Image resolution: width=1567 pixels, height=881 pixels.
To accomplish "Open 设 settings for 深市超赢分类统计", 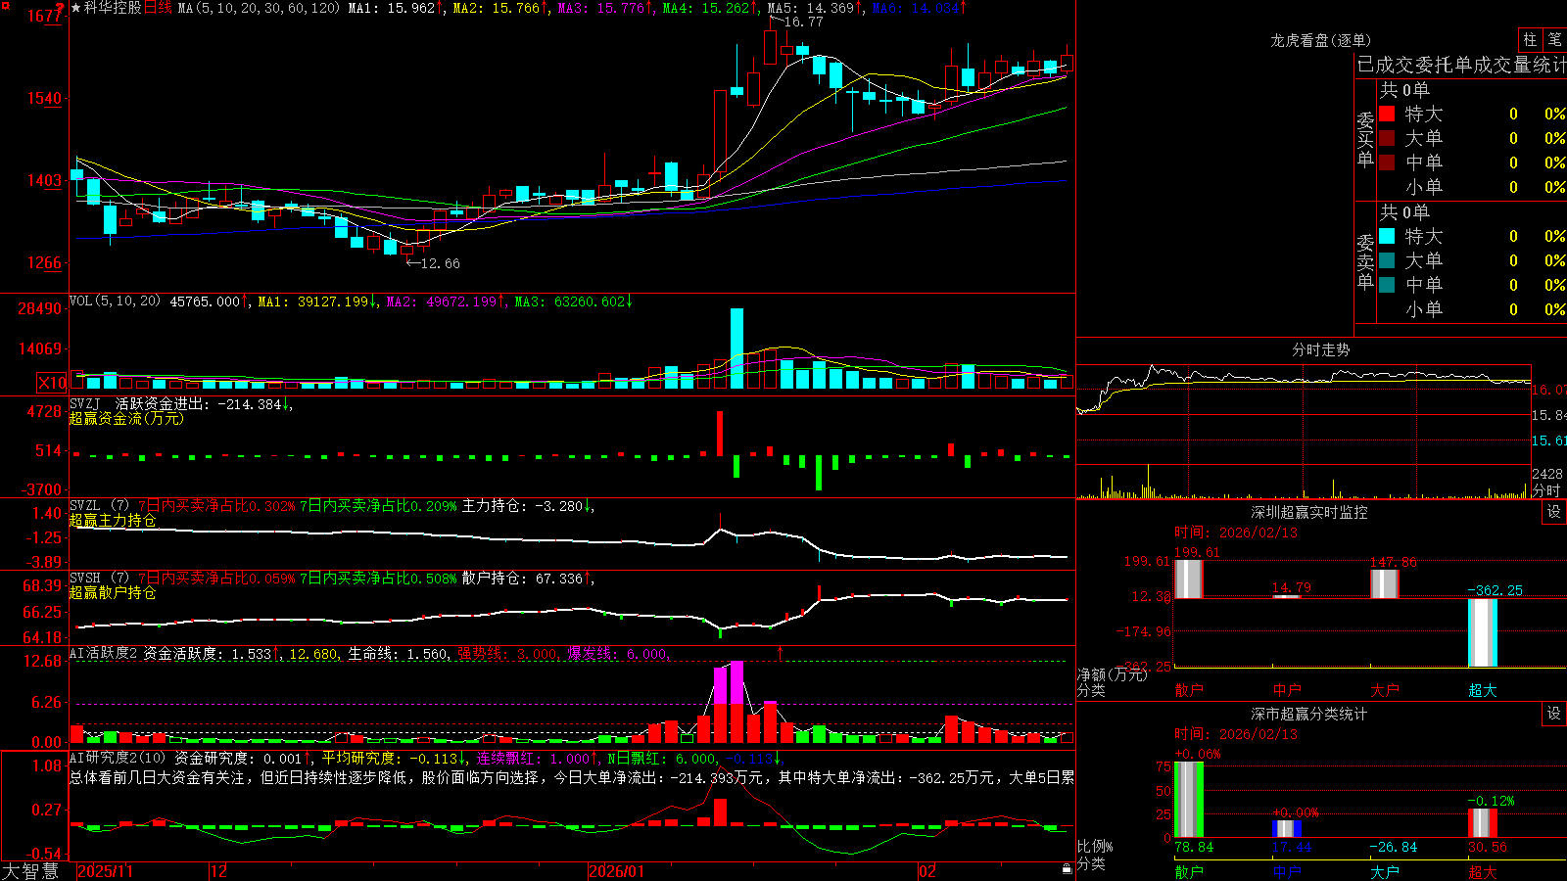I will (1554, 714).
